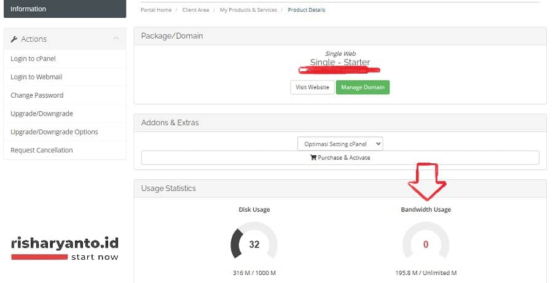Open the Optimasi Setting cPanel dropdown

tap(340, 144)
